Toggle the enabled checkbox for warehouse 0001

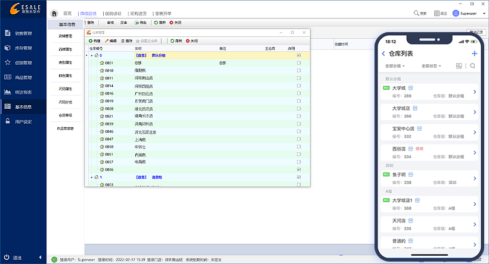[299, 62]
